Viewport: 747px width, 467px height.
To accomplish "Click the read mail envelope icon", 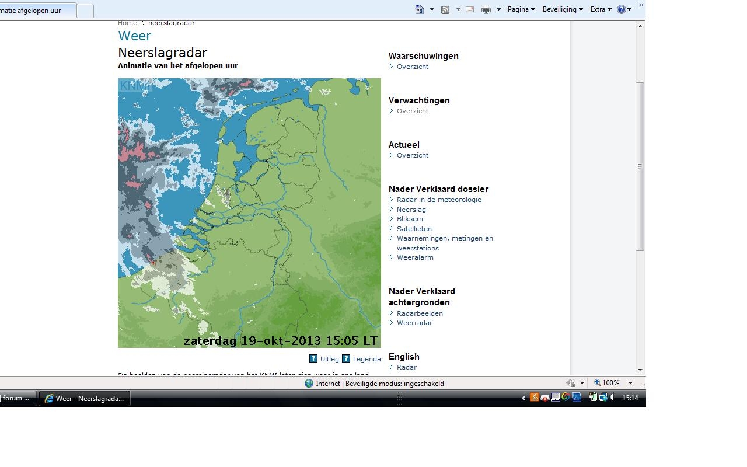I will coord(470,9).
